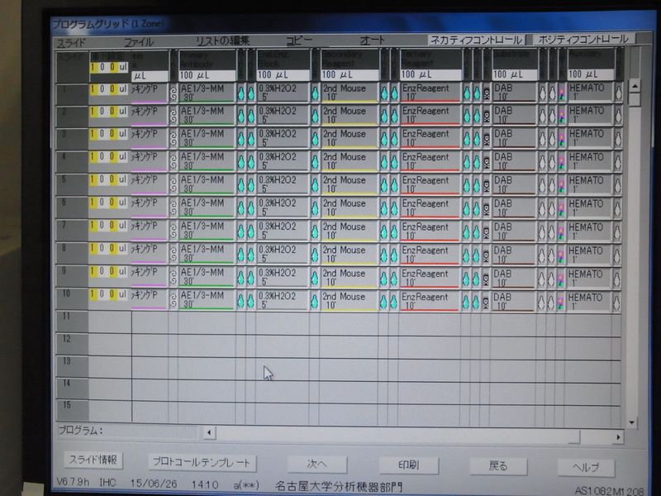The width and height of the screenshot is (661, 496).
Task: Click the horizontal scrollbar left arrow
Action: point(210,432)
